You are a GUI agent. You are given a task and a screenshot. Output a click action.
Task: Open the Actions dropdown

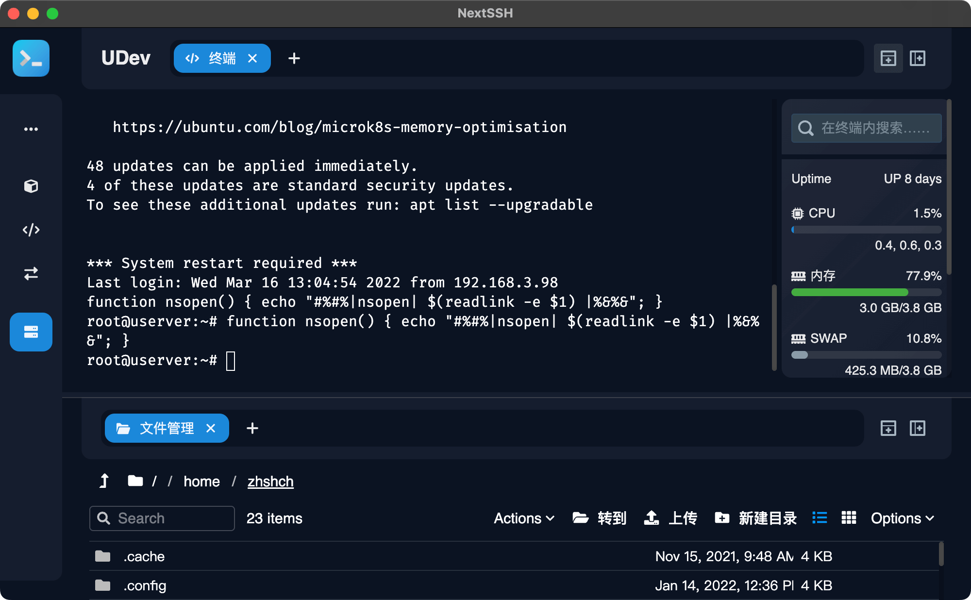524,518
